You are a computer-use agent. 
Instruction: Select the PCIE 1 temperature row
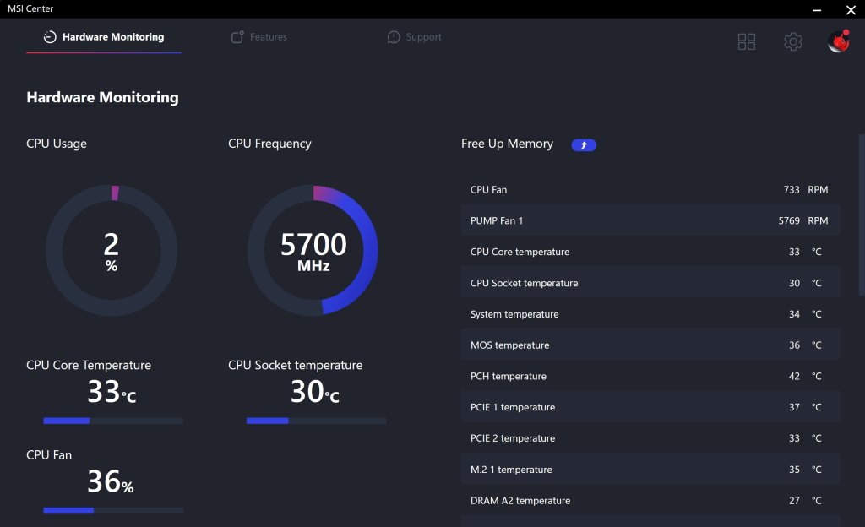pyautogui.click(x=650, y=407)
